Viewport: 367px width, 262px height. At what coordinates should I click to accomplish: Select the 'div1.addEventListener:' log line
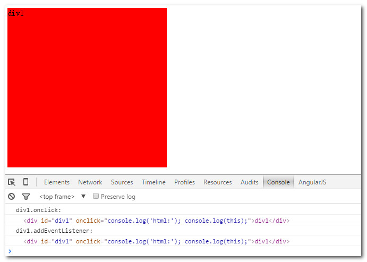click(183, 231)
